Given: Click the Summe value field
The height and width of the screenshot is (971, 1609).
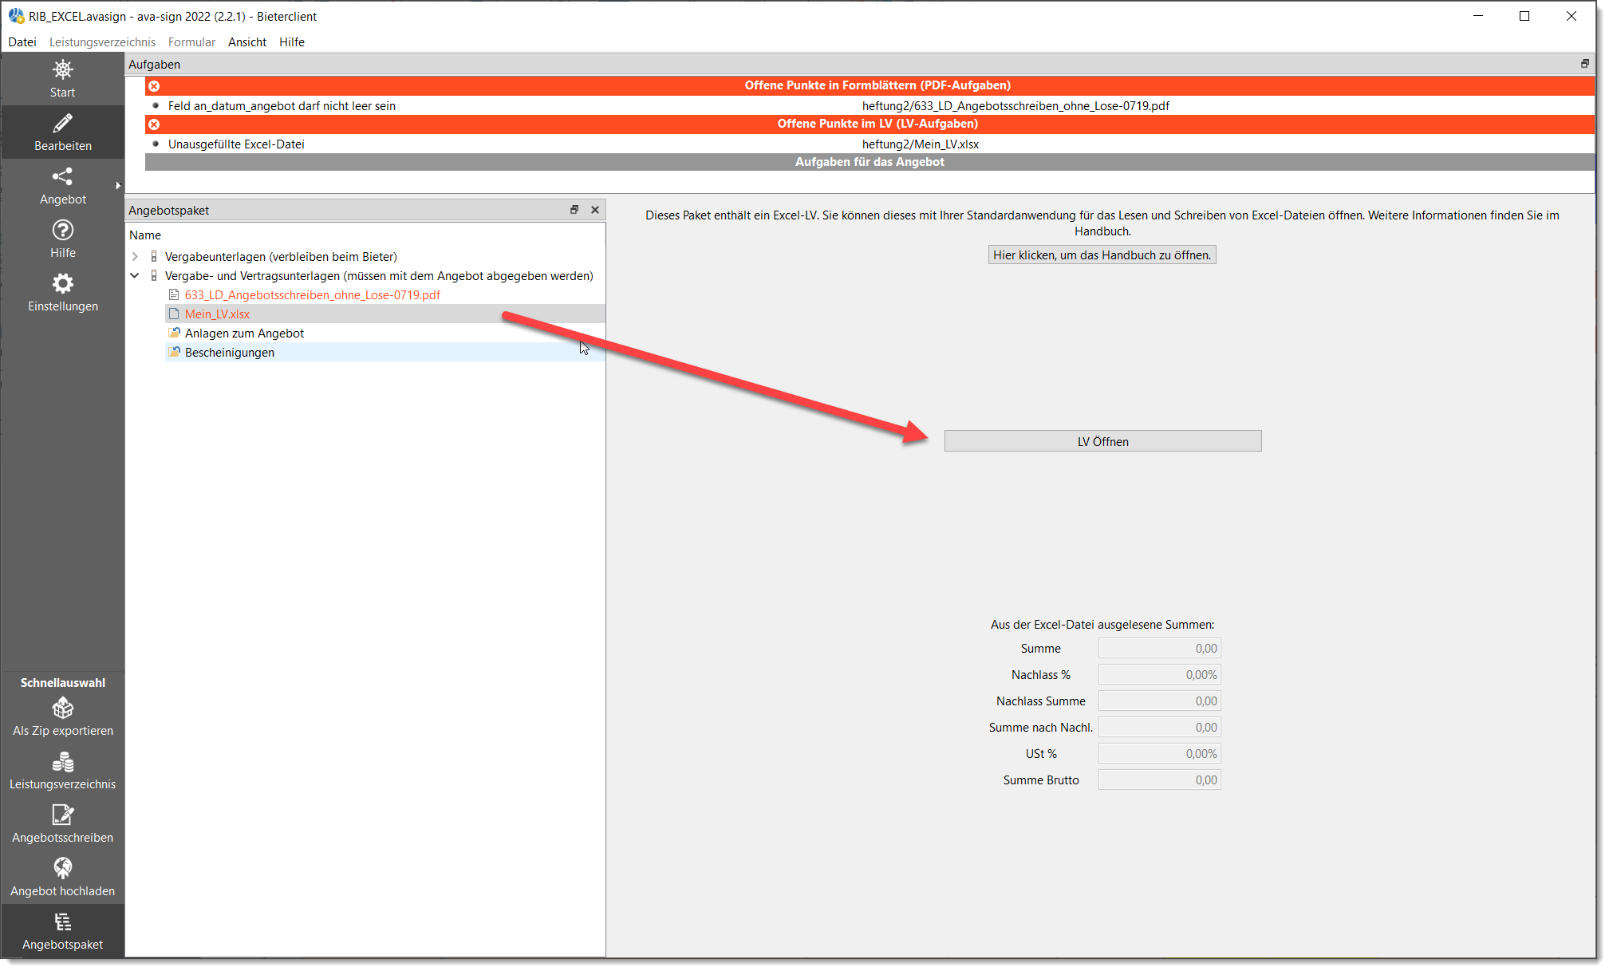Looking at the screenshot, I should (1159, 649).
